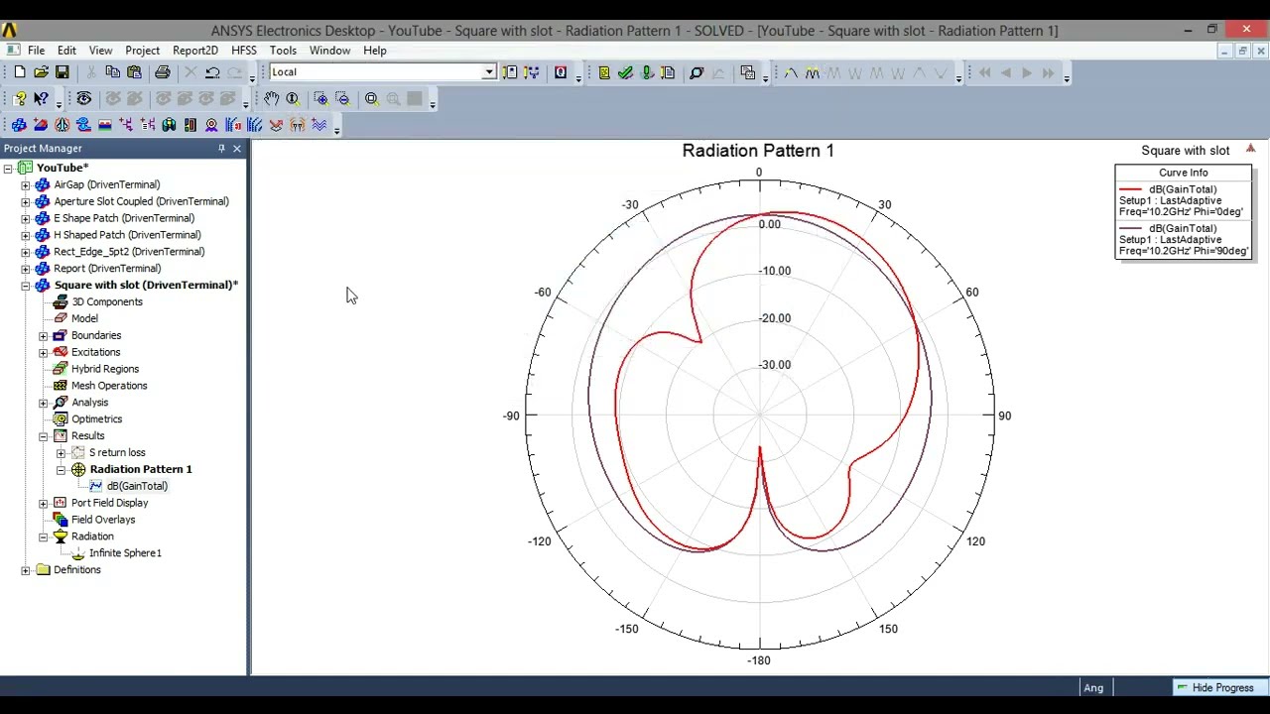Click the Copy icon in the toolbar
Screen dimensions: 1270x714
(112, 72)
